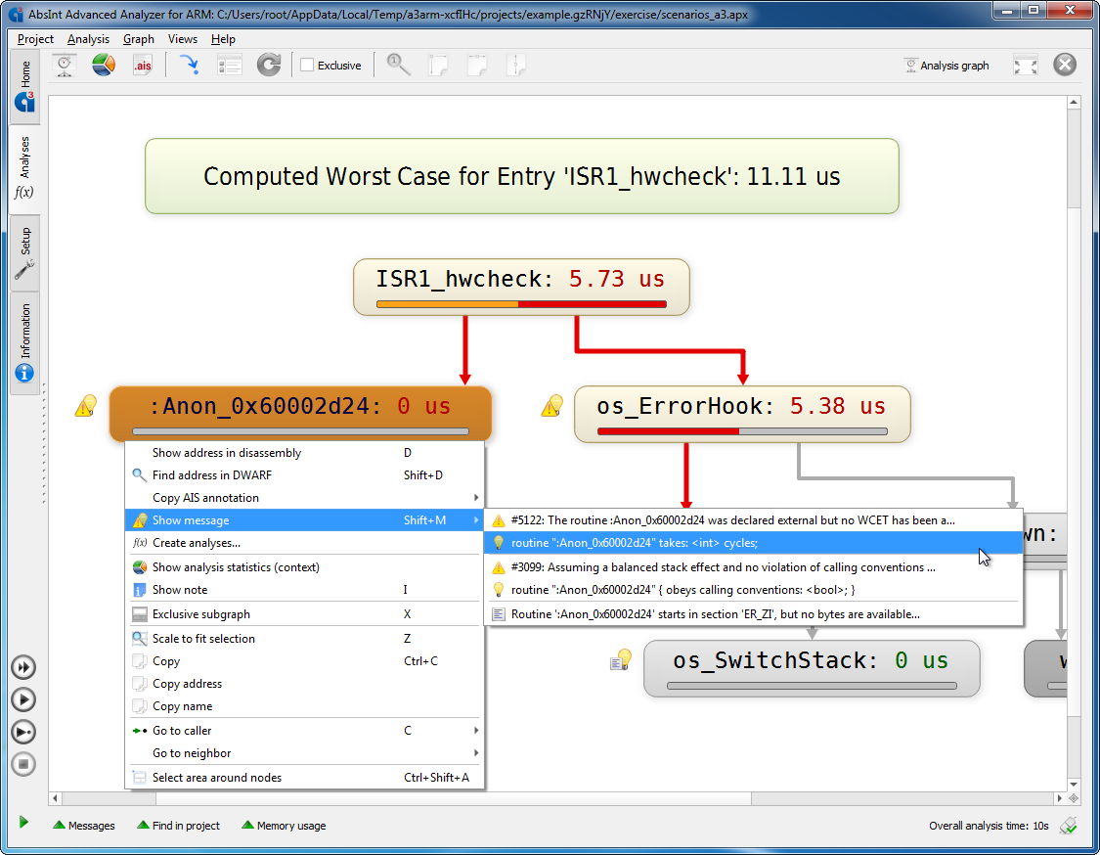This screenshot has width=1100, height=855.
Task: Select 'takes: <int> cycles' annotation suggestion
Action: [x=754, y=543]
